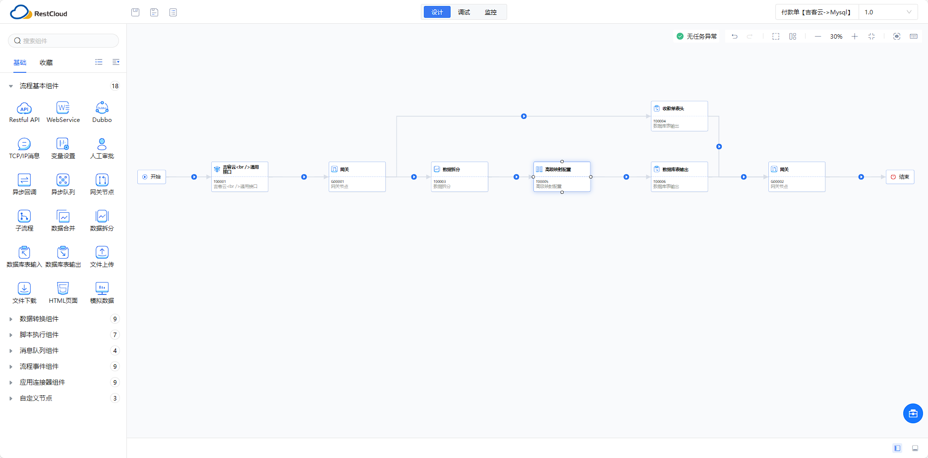Select the Restful API component icon
928x458 pixels.
(x=24, y=108)
